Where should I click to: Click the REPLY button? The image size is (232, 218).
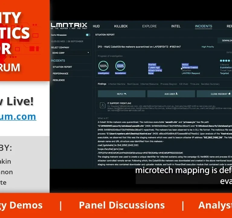(122, 94)
